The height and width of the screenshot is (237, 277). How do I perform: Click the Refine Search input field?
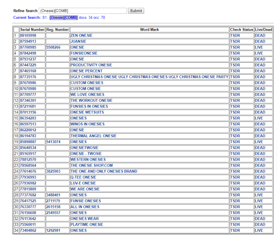(x=83, y=11)
